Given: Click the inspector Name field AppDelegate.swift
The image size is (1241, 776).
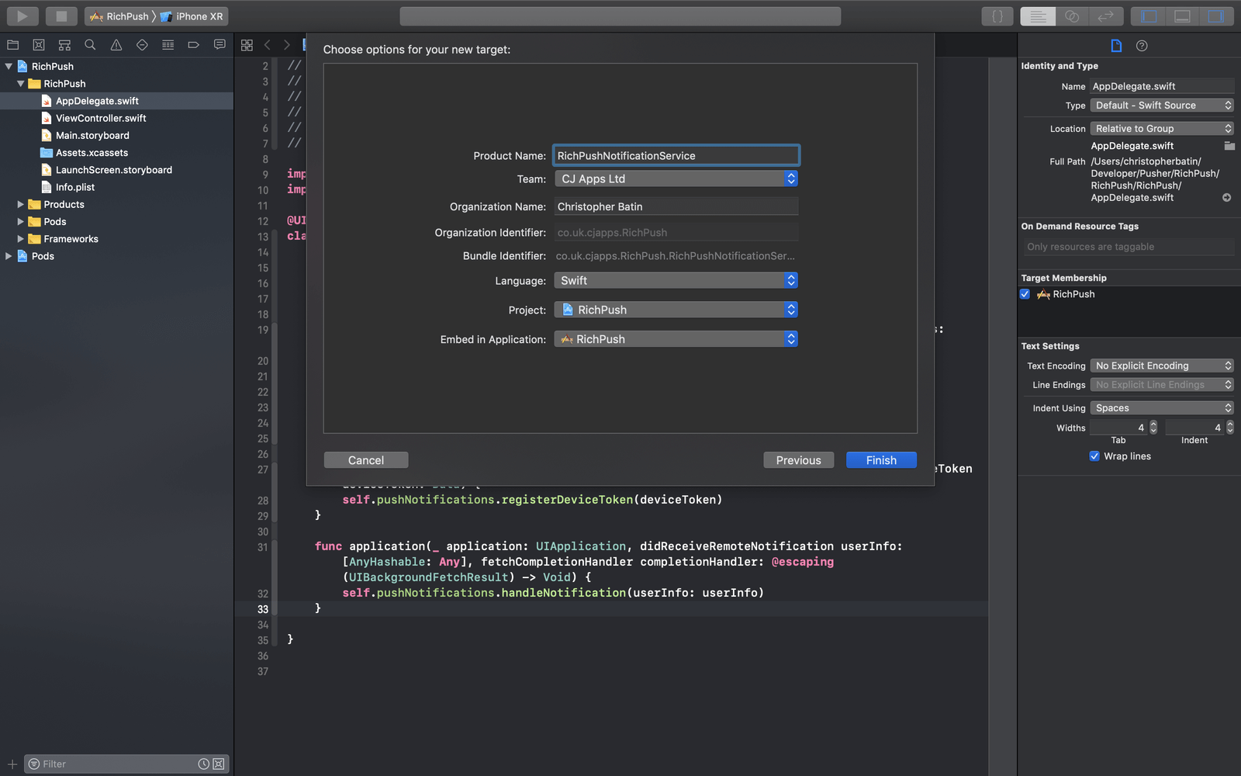Looking at the screenshot, I should 1162,86.
